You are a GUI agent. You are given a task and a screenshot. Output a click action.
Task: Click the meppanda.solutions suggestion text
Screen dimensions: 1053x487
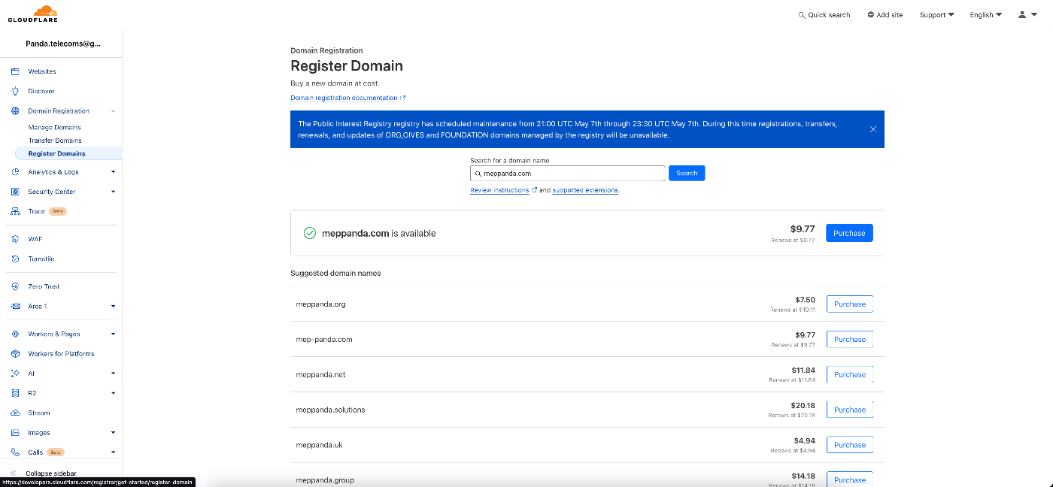[330, 410]
